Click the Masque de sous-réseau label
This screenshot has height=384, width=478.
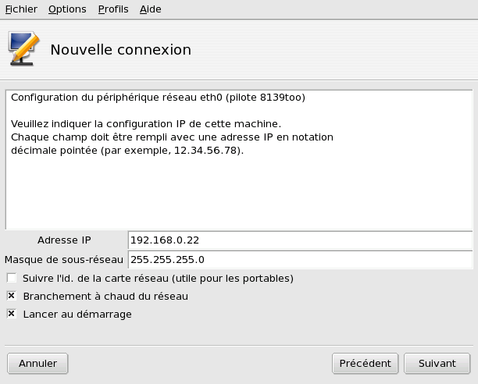pyautogui.click(x=64, y=259)
